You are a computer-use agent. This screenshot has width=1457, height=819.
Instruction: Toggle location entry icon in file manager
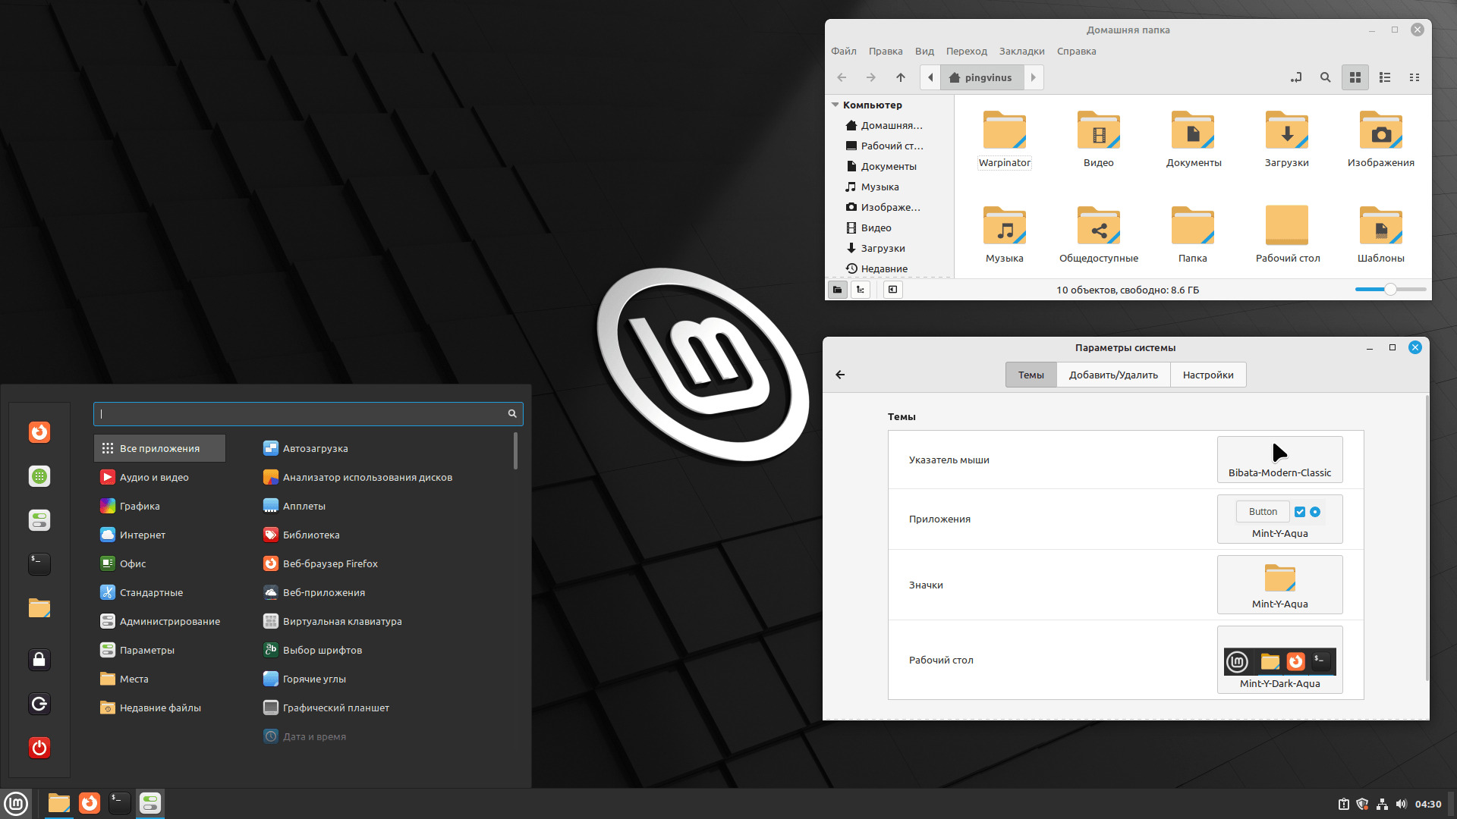point(1296,77)
